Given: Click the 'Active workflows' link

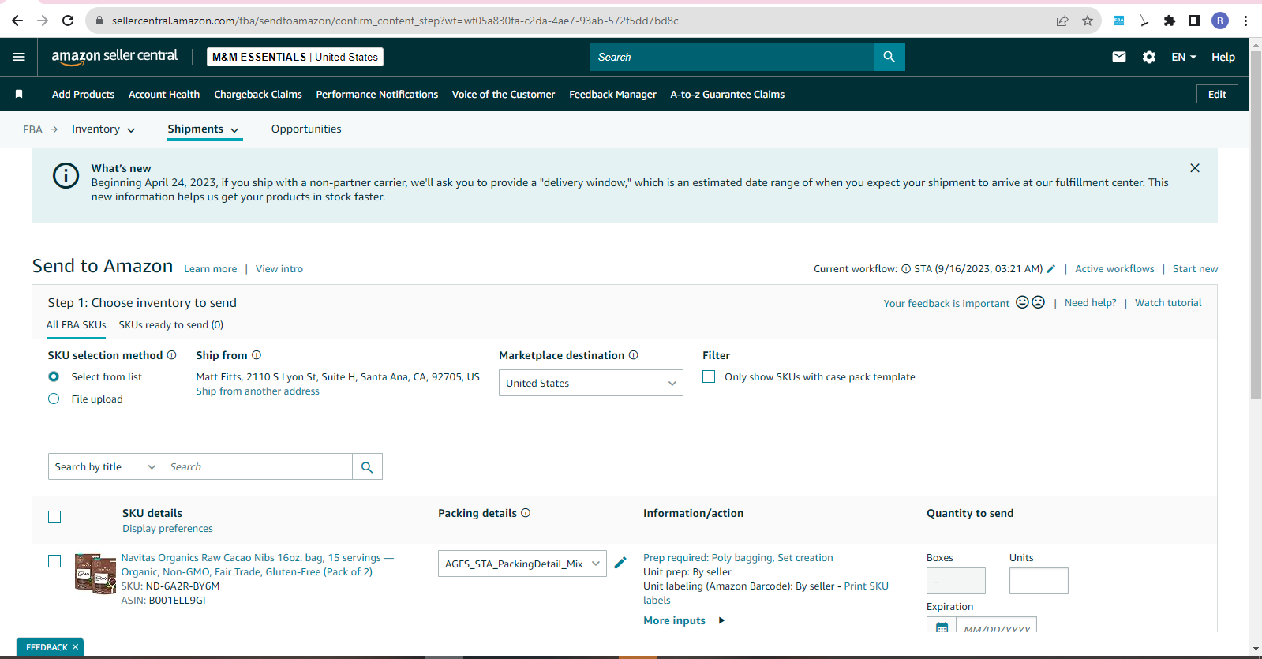Looking at the screenshot, I should (x=1114, y=269).
